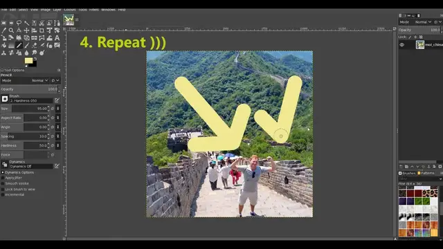This screenshot has width=443, height=249.
Task: Select the Paintbrush tool
Action: [x=26, y=45]
